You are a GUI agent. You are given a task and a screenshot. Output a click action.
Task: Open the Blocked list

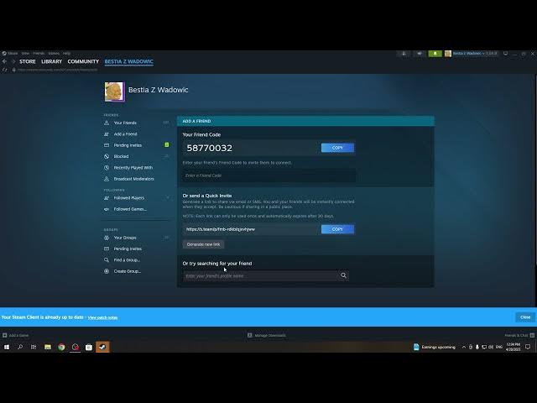click(x=121, y=156)
